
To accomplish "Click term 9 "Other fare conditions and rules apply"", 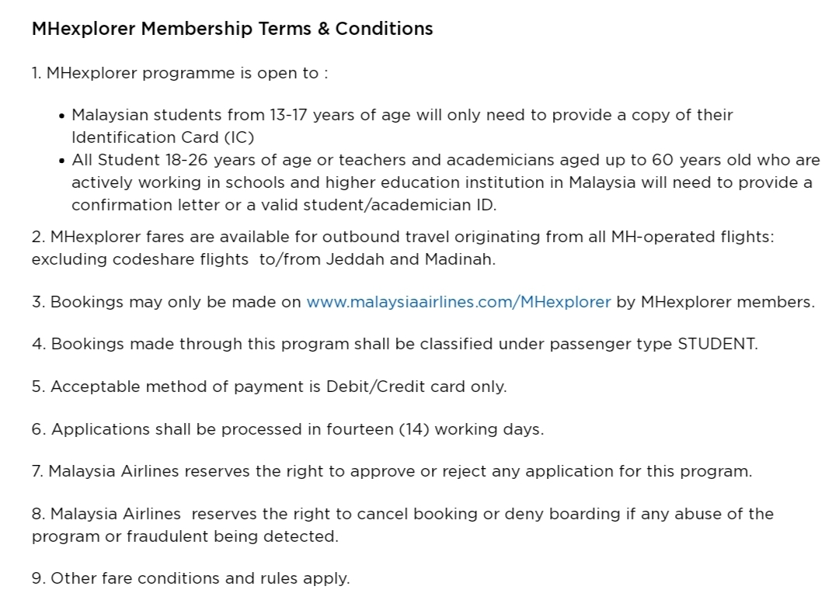I will (190, 578).
